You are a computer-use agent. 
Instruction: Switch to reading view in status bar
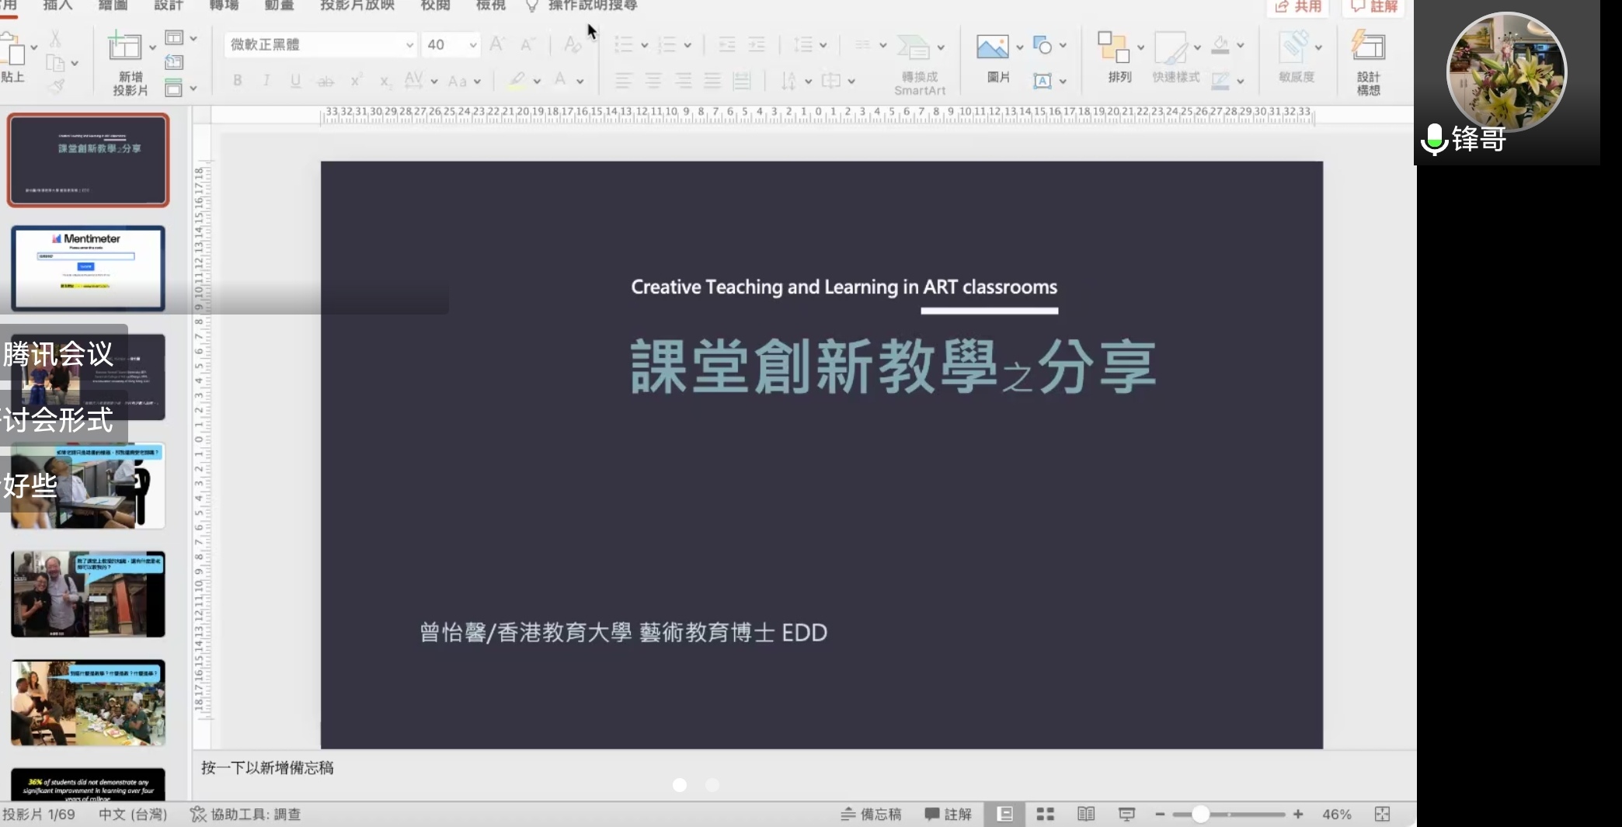(x=1086, y=814)
